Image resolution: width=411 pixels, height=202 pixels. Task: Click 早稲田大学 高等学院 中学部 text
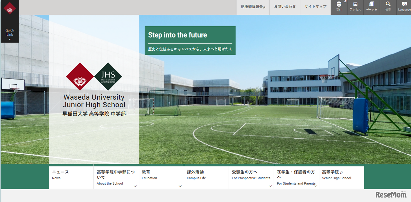94,114
